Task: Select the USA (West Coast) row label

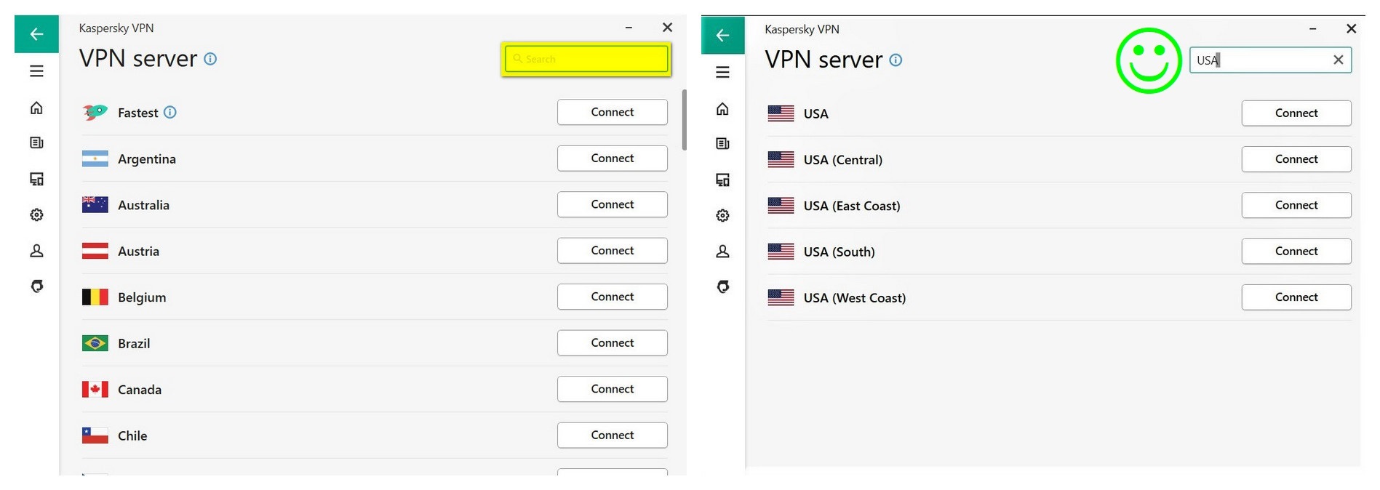Action: tap(855, 297)
